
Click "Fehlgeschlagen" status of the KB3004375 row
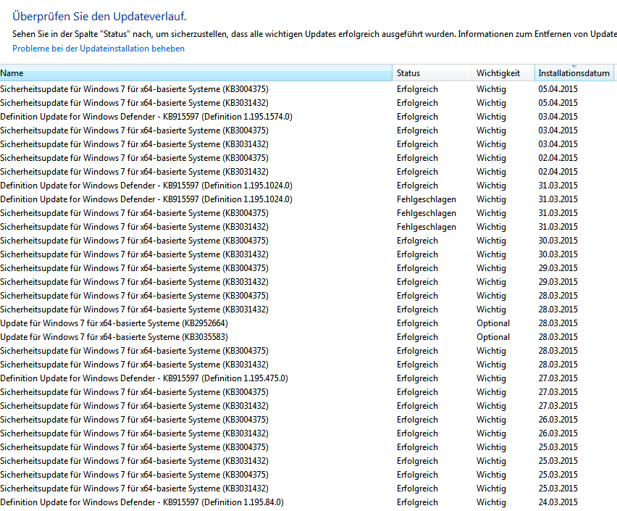tap(426, 213)
